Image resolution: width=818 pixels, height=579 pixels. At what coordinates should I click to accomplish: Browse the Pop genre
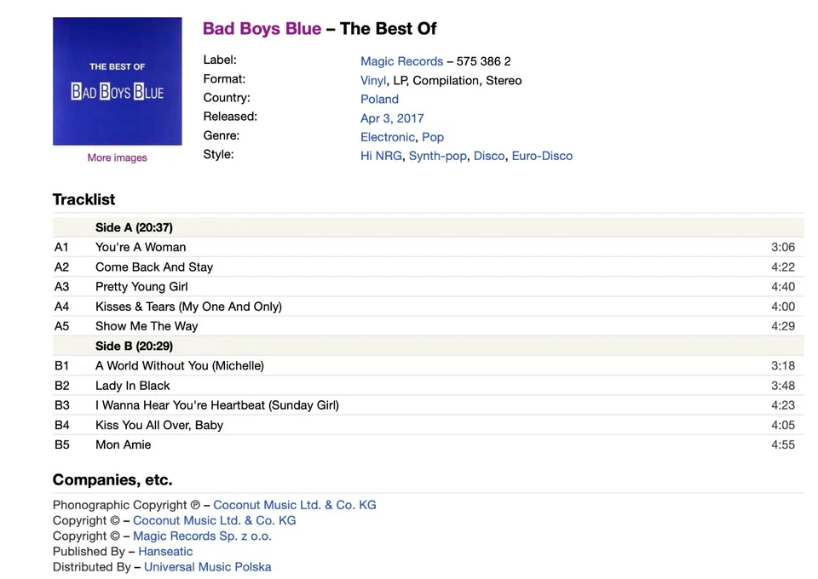[x=433, y=136]
